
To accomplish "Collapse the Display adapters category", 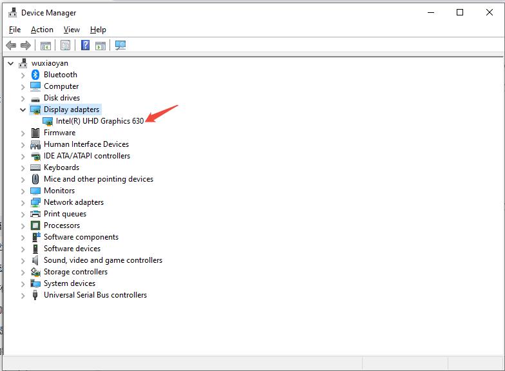I will [23, 109].
